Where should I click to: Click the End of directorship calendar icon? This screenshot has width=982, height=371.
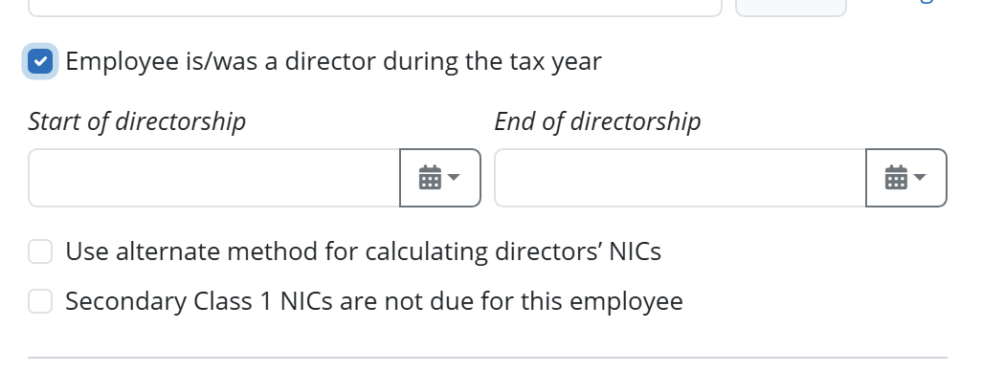point(896,178)
